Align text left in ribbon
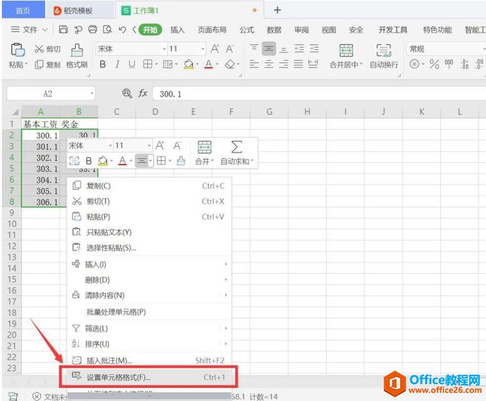This screenshot has width=486, height=401. point(254,64)
